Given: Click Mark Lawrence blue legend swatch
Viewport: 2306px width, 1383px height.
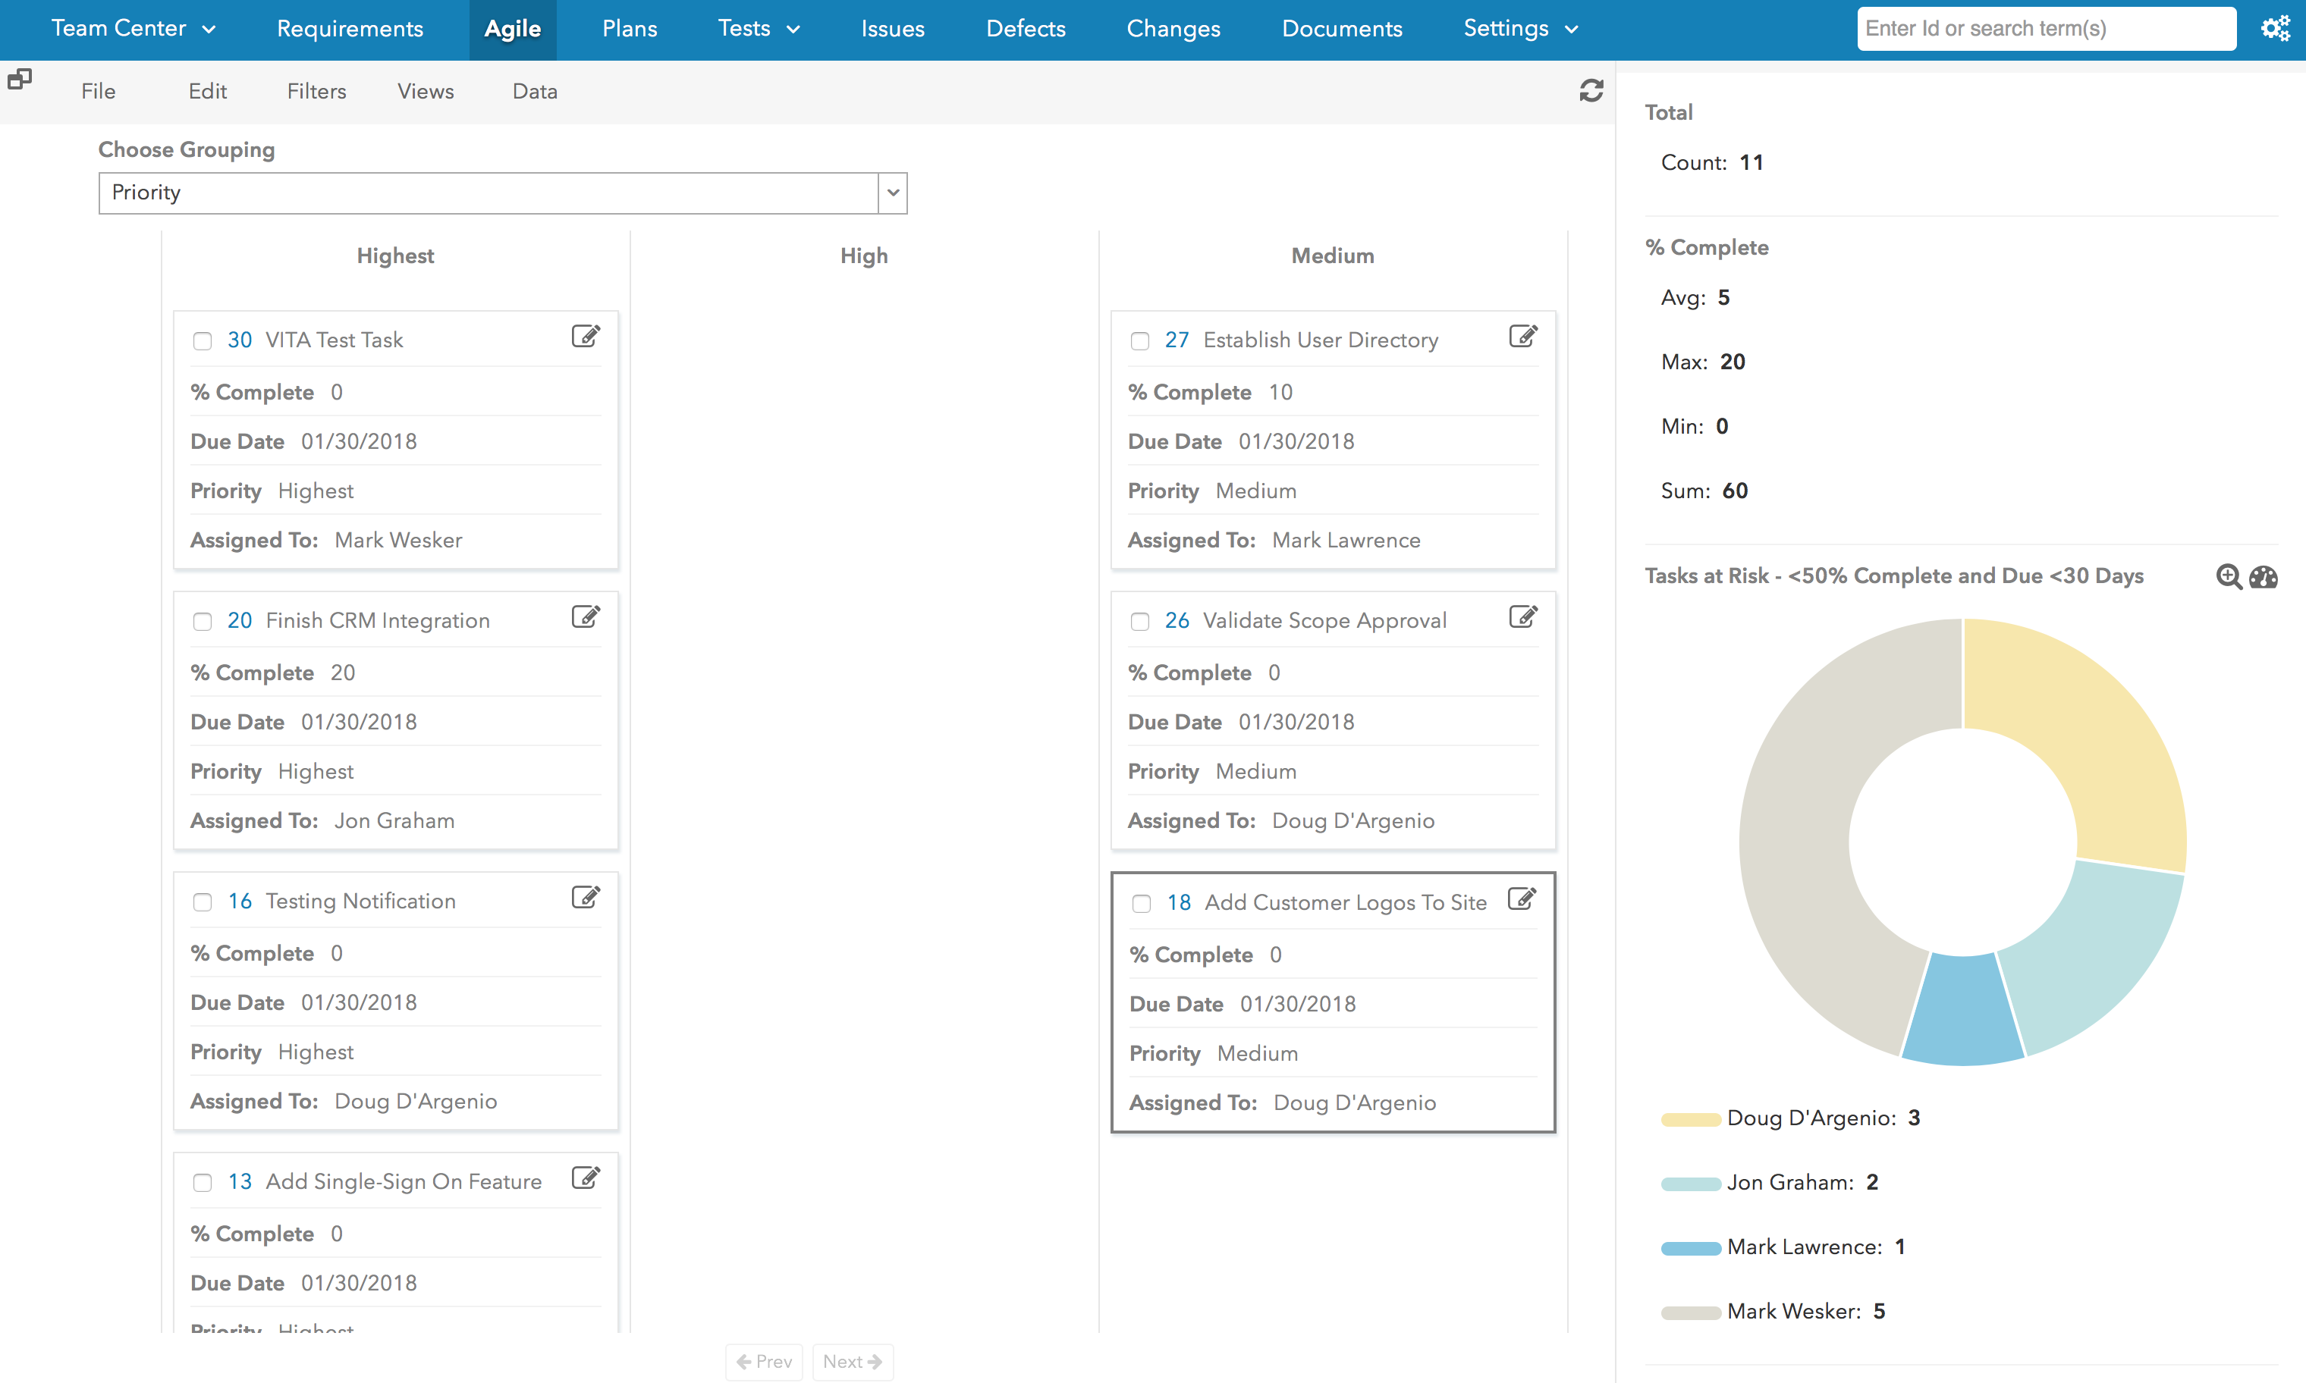Looking at the screenshot, I should (1690, 1248).
